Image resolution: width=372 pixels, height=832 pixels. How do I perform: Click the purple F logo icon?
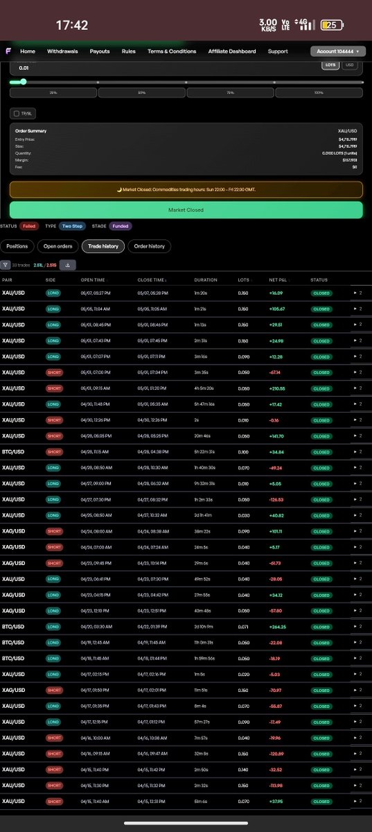[x=7, y=51]
